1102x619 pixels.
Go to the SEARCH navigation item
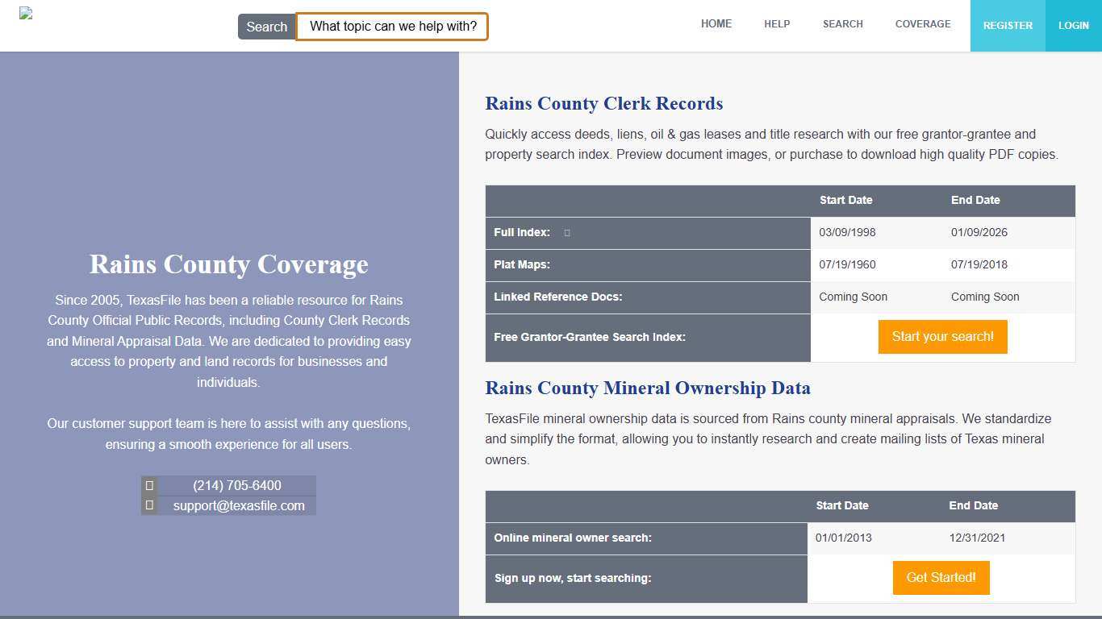(842, 24)
